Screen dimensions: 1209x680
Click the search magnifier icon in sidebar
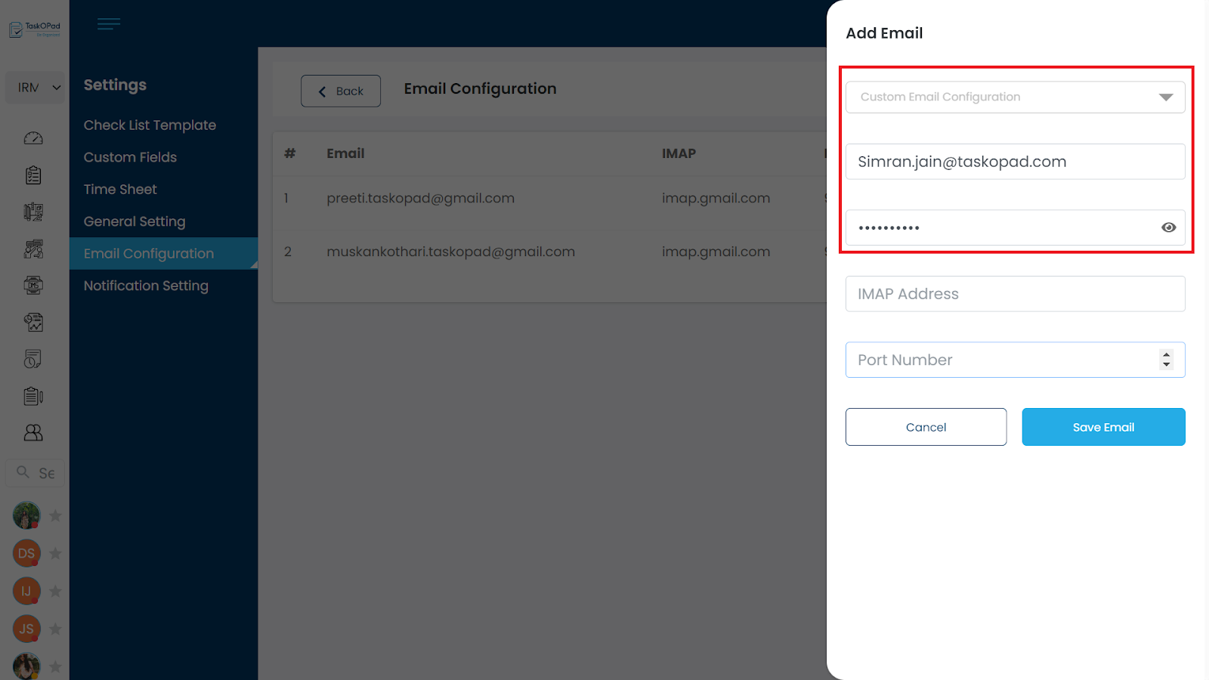(23, 472)
